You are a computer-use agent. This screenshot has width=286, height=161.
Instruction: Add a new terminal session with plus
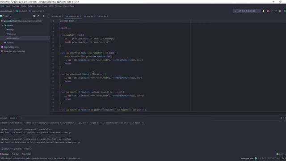pos(21,118)
